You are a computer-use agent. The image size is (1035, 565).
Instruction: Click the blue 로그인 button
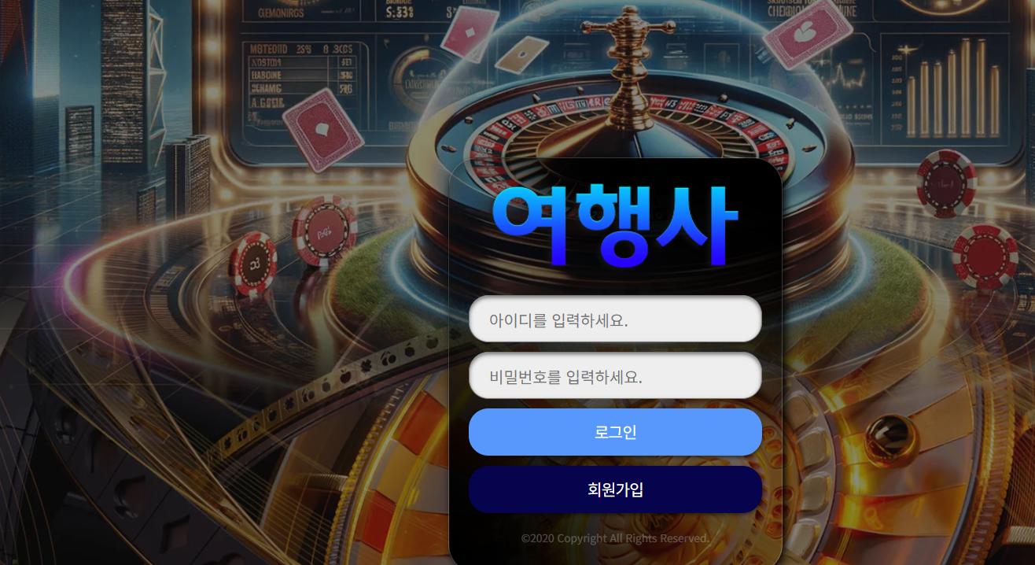615,432
